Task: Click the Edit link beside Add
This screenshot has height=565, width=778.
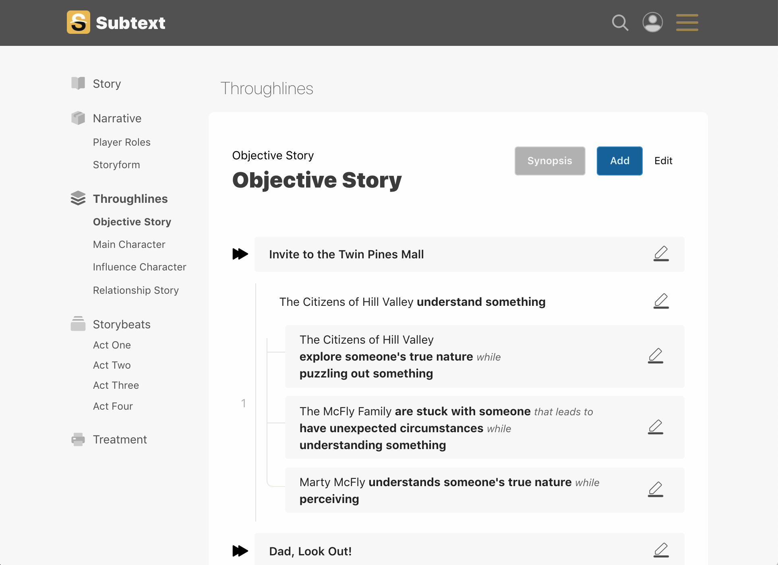Action: point(663,161)
